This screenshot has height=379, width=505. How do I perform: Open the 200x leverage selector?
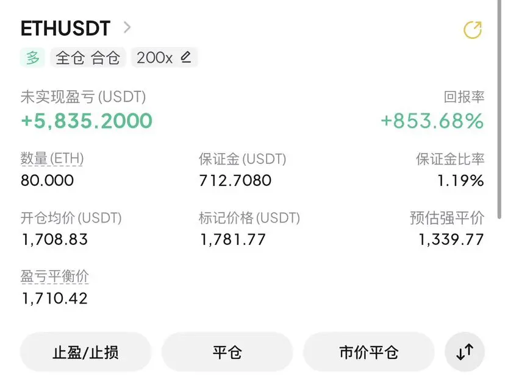(x=164, y=58)
